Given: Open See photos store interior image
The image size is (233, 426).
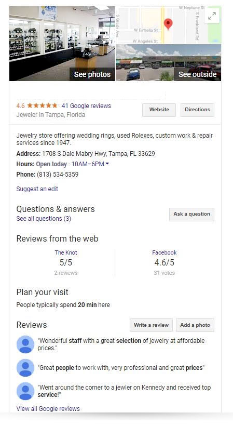Looking at the screenshot, I should click(62, 44).
